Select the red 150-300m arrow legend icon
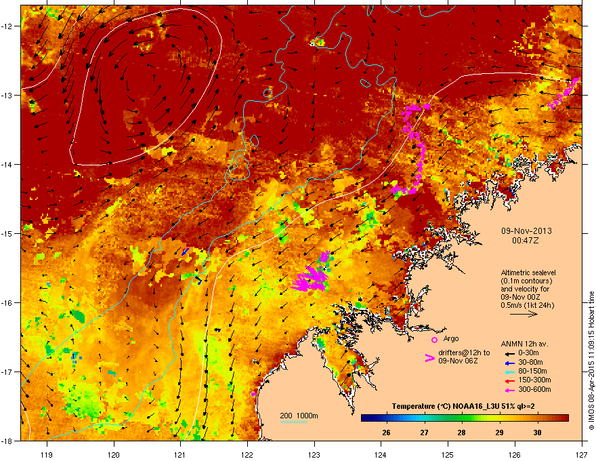Viewport: 596px width, 461px height. (510, 381)
